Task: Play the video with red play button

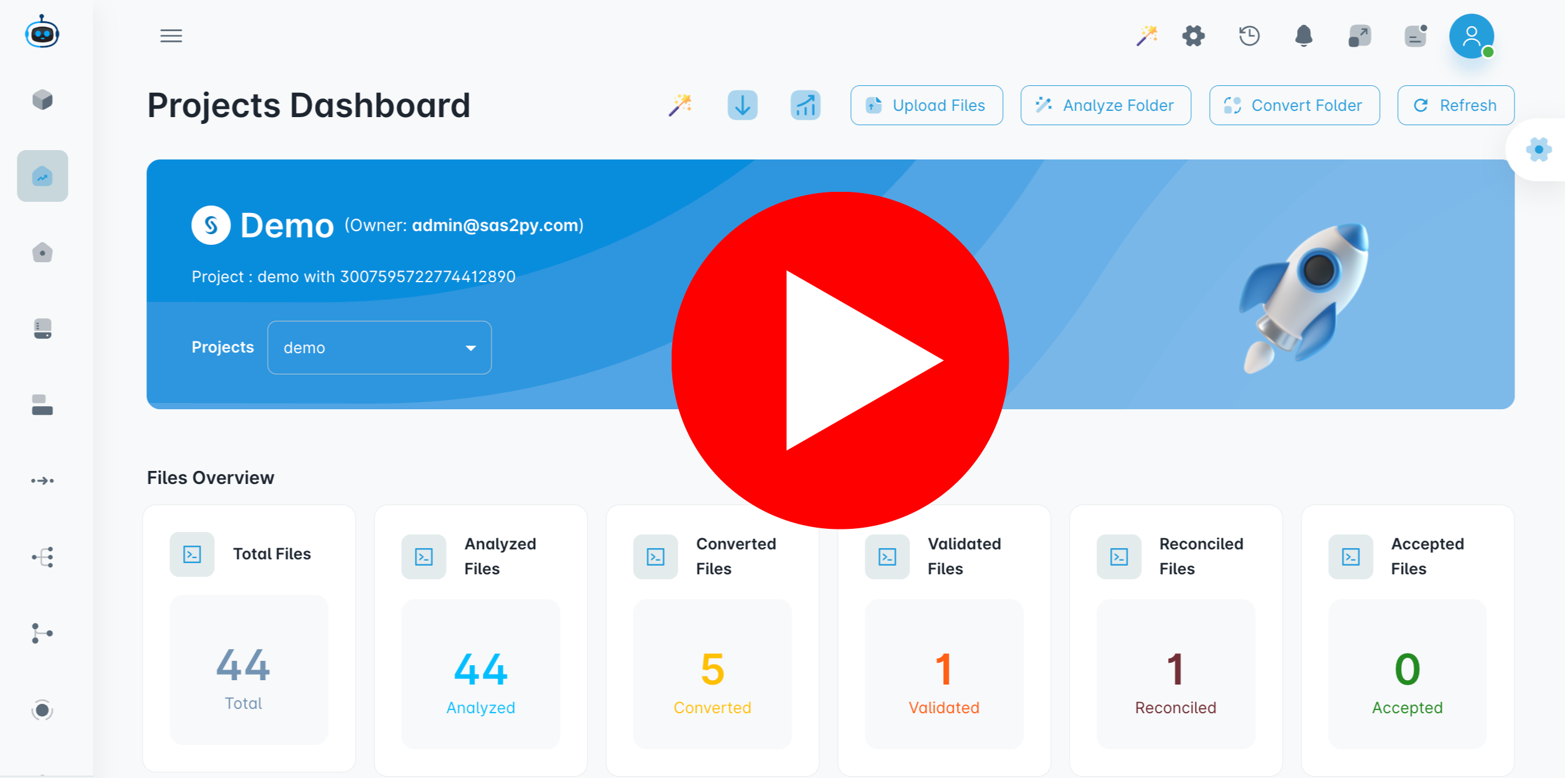Action: coord(840,360)
